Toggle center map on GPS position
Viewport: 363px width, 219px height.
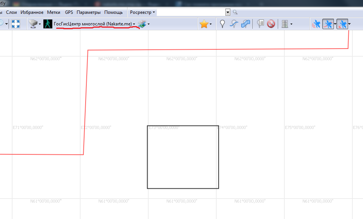pos(342,24)
